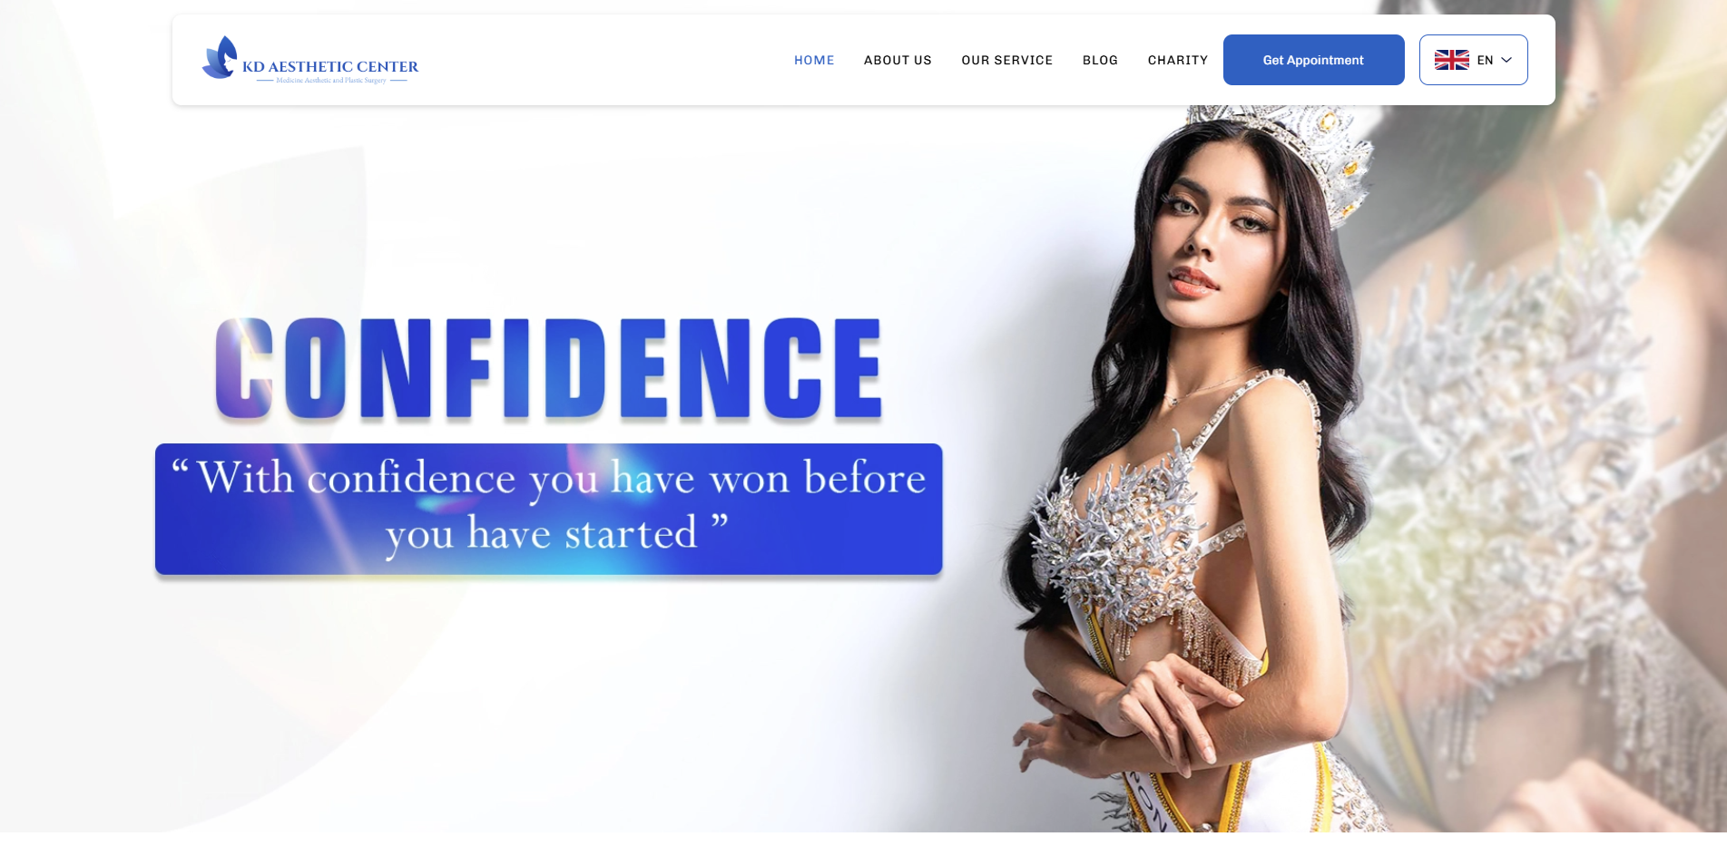Expand the language chevron arrow
This screenshot has width=1727, height=856.
coord(1506,60)
